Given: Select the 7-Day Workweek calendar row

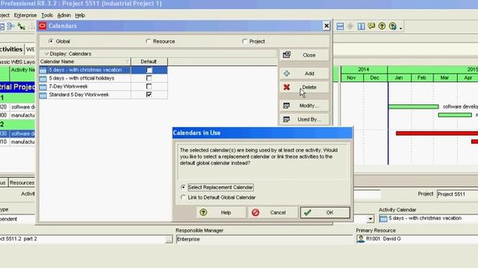Looking at the screenshot, I should pos(103,86).
